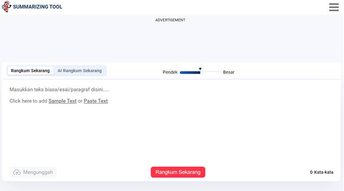Click the Paste Text link
This screenshot has width=344, height=191.
click(95, 101)
